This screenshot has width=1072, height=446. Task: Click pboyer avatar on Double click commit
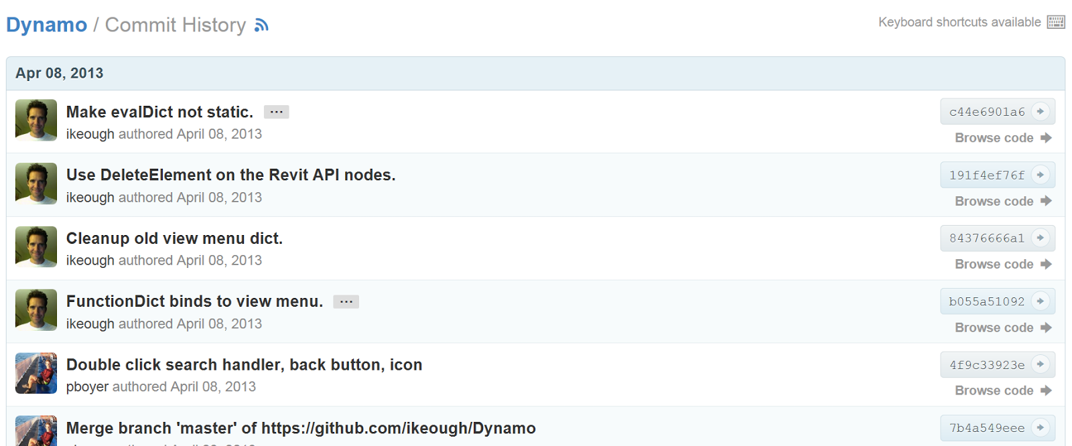click(x=36, y=374)
